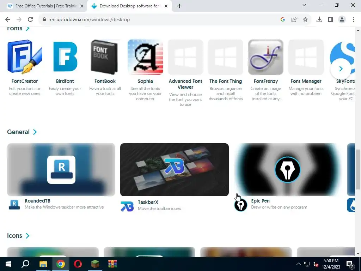361x271 pixels.
Task: Open the General category heading
Action: point(18,132)
